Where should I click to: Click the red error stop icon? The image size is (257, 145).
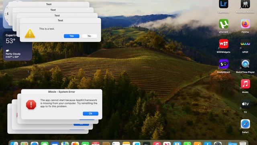[31, 105]
